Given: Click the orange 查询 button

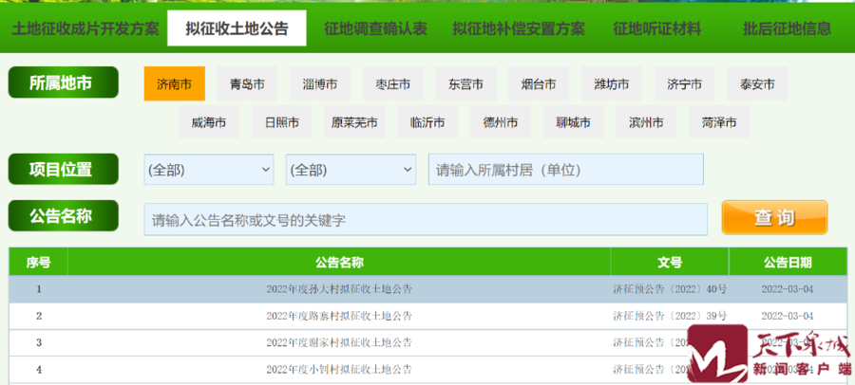Looking at the screenshot, I should tap(774, 217).
